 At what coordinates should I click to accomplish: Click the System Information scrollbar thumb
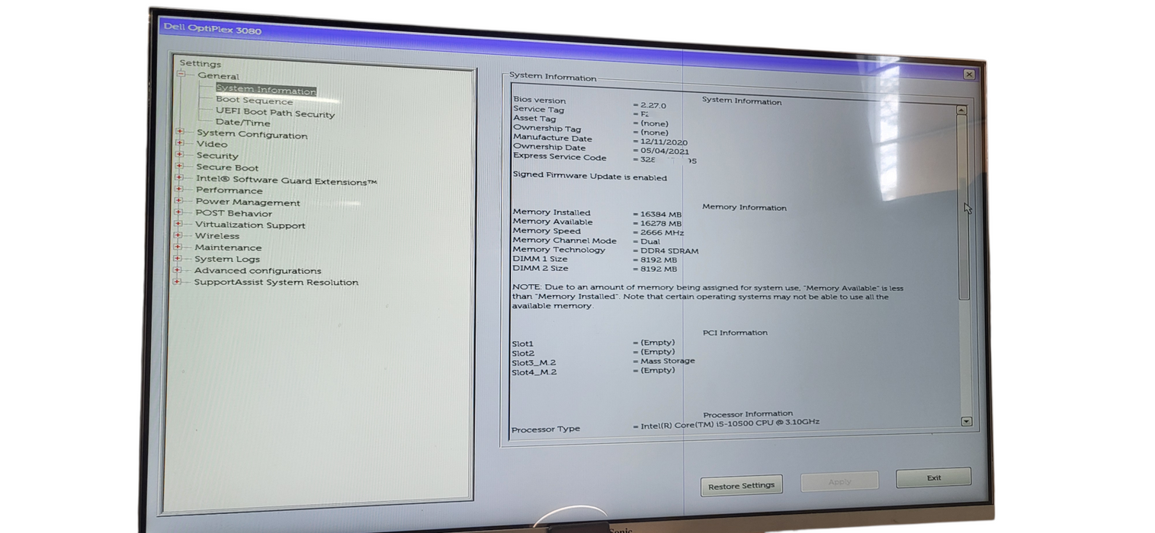[x=964, y=207]
